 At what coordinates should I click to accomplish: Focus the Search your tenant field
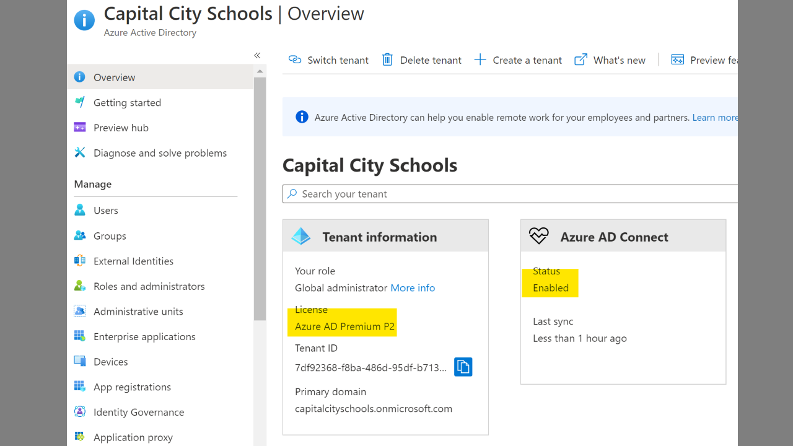point(510,193)
